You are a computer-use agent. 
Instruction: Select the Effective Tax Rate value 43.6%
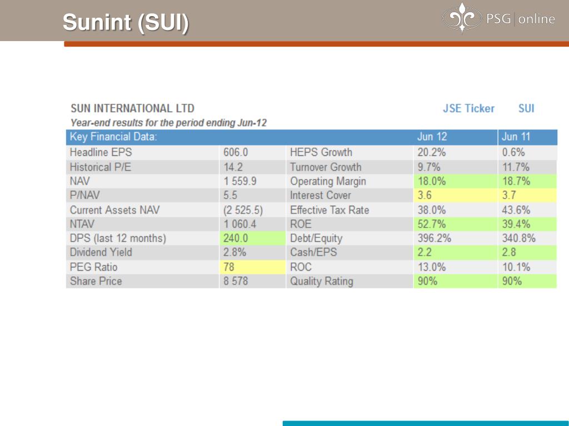coord(516,210)
